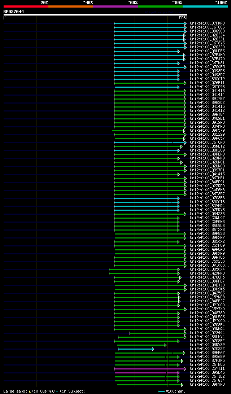Viewport: 231px width, 394px height.
Task: Select the UniRef100_B8LKY4 label
Action: [208, 337]
